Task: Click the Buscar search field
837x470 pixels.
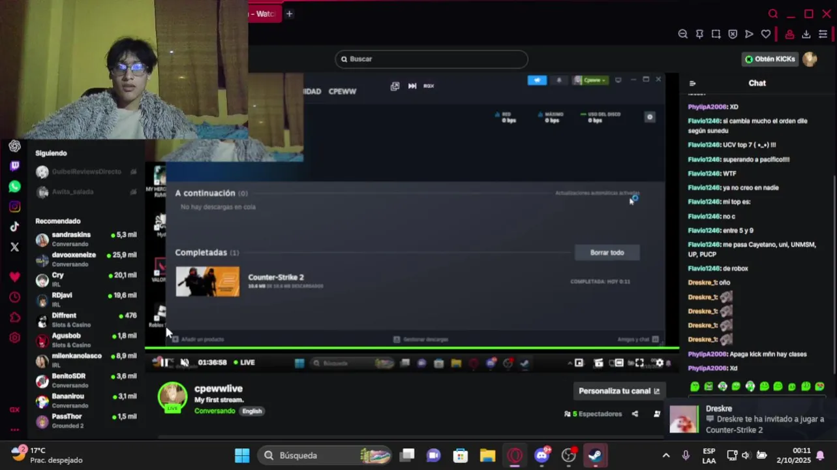Action: tap(431, 59)
